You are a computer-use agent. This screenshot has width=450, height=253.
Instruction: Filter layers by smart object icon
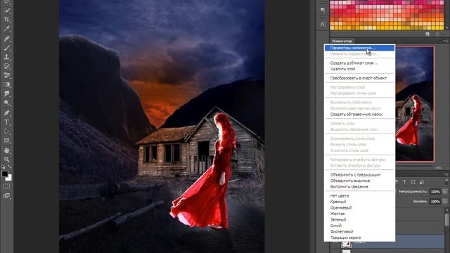422,182
